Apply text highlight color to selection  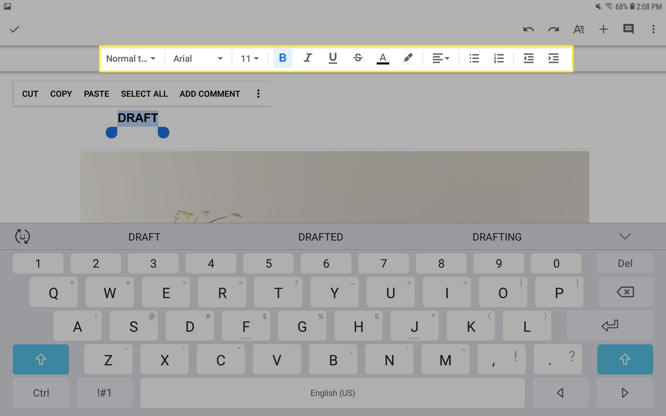(408, 58)
